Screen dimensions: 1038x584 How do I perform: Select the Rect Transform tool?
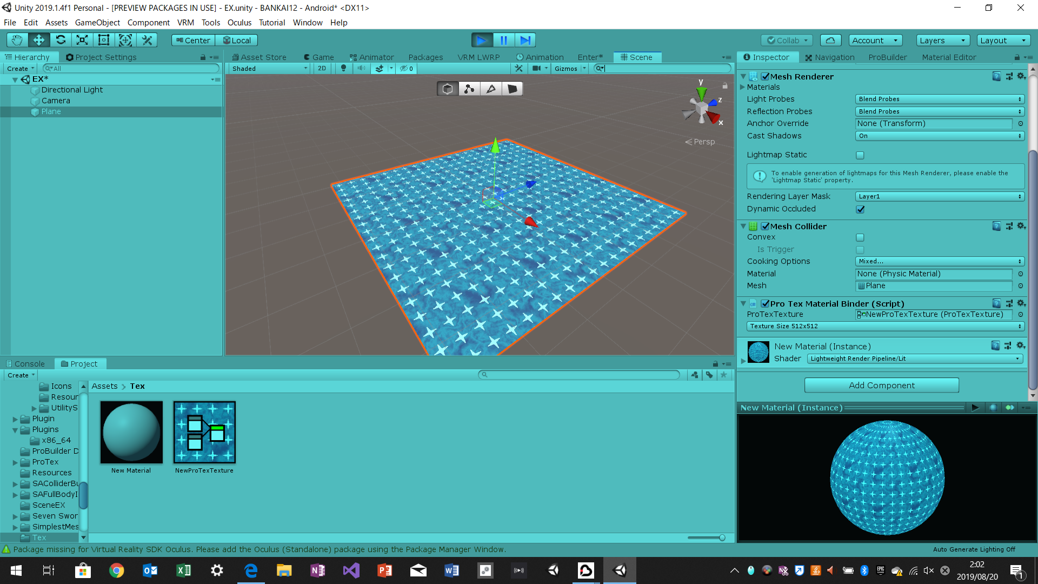[103, 40]
